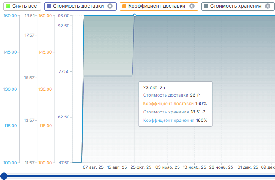The image size is (275, 180).
Task: Remove the Коэффициент доставки series with its X icon
Action: pyautogui.click(x=192, y=6)
